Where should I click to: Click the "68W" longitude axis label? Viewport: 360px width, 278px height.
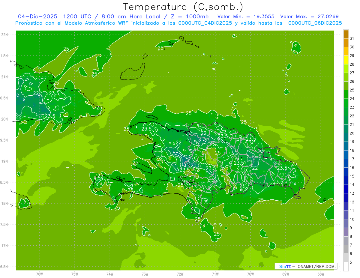(x=320, y=274)
